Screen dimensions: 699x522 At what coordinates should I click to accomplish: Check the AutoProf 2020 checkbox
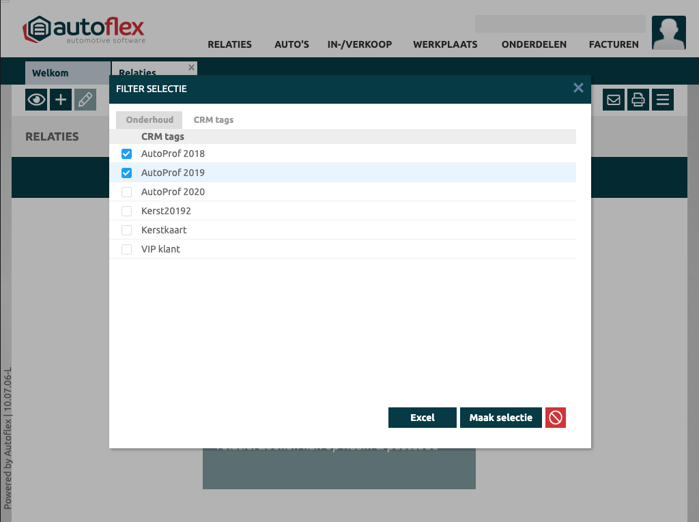click(126, 192)
